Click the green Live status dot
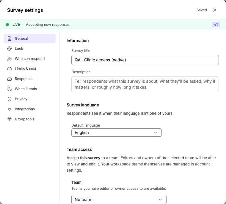 click(7, 25)
